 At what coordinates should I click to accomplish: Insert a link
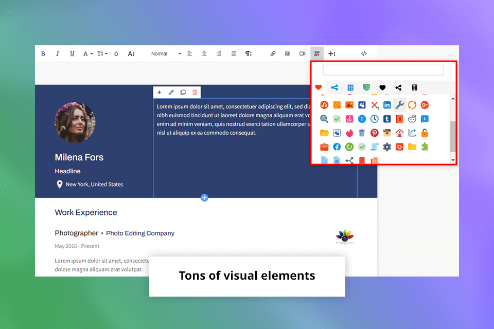[273, 53]
